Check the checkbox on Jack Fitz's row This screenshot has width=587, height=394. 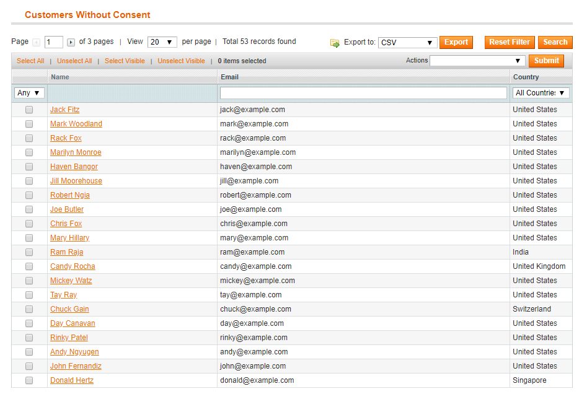[x=29, y=109]
